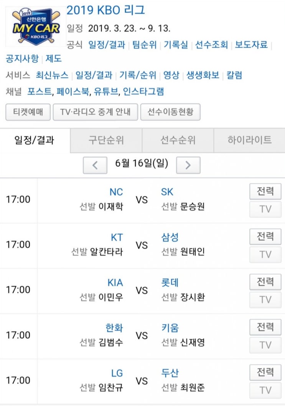The height and width of the screenshot is (406, 285).
Task: Open the previous day arrow on date navigator
Action: coord(95,165)
